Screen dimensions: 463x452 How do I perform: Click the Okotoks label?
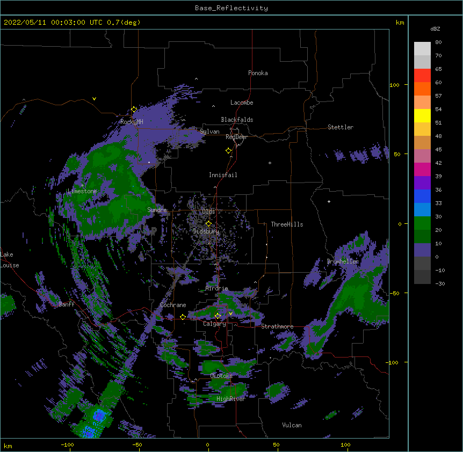click(x=221, y=376)
